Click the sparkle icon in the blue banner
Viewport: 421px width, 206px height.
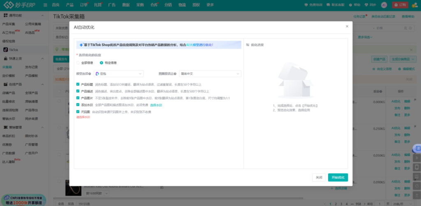(x=81, y=45)
